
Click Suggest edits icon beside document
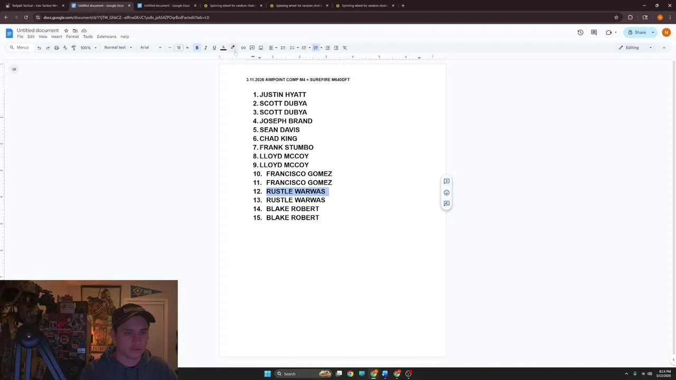coord(446,204)
